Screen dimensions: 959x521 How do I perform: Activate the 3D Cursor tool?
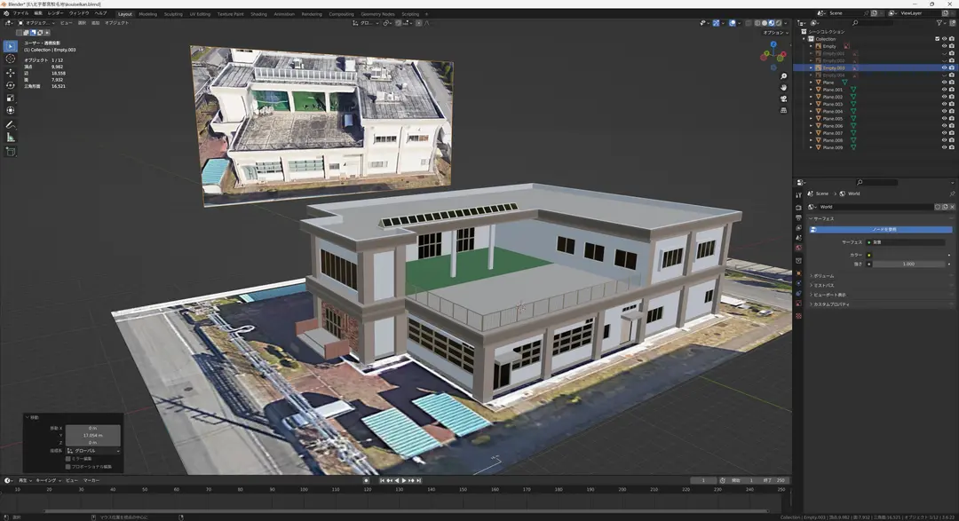11,59
